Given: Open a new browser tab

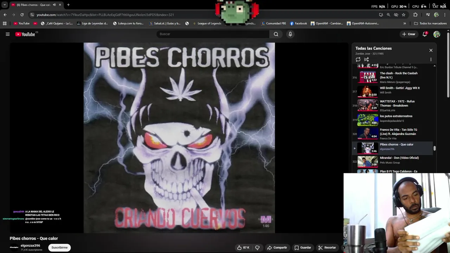Looking at the screenshot, I should [x=68, y=5].
